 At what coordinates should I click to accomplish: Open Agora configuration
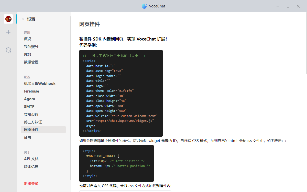click(29, 99)
